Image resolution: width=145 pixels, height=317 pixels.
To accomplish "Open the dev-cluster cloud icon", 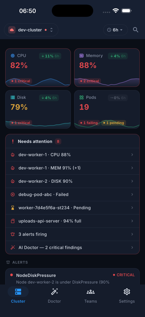I will (x=12, y=30).
